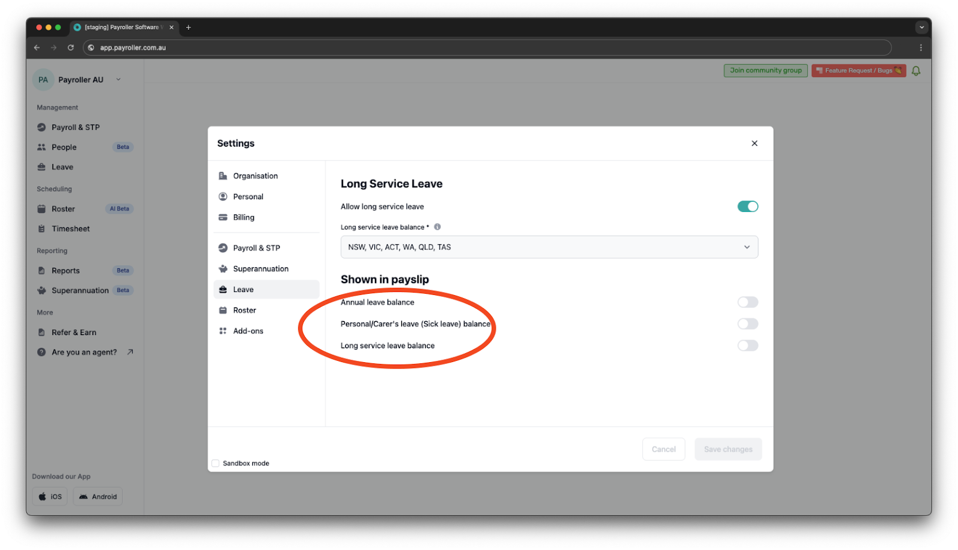Viewport: 958px width, 550px height.
Task: Select the Superannuation icon in Settings navigation
Action: coord(222,268)
